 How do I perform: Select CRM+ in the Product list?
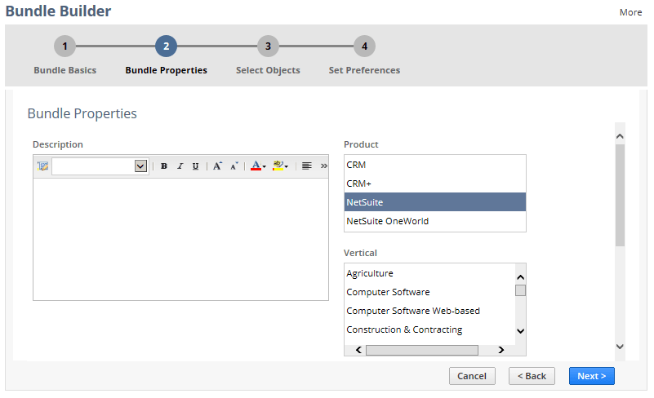(x=434, y=184)
